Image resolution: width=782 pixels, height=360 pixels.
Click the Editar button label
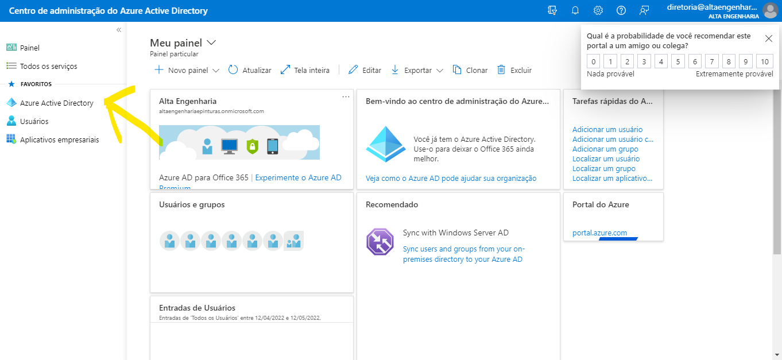pyautogui.click(x=371, y=70)
